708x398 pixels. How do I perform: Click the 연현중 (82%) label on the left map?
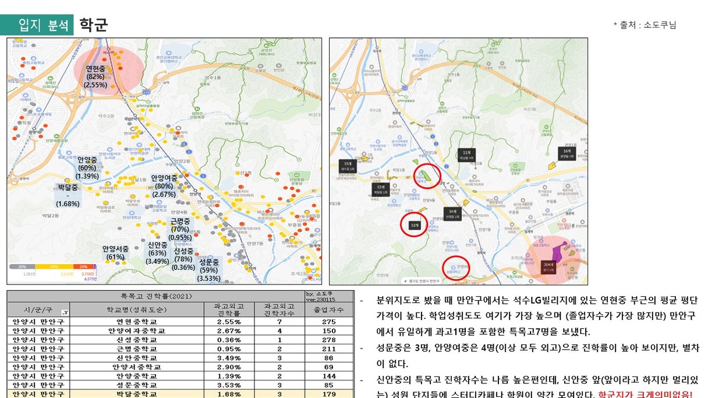(x=95, y=76)
